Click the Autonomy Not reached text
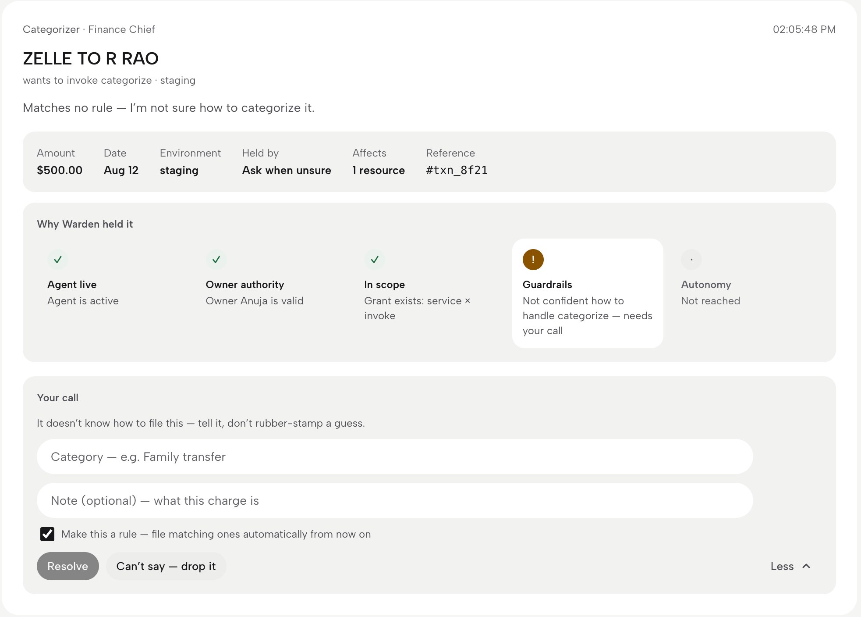Viewport: 861px width, 617px height. click(x=711, y=301)
